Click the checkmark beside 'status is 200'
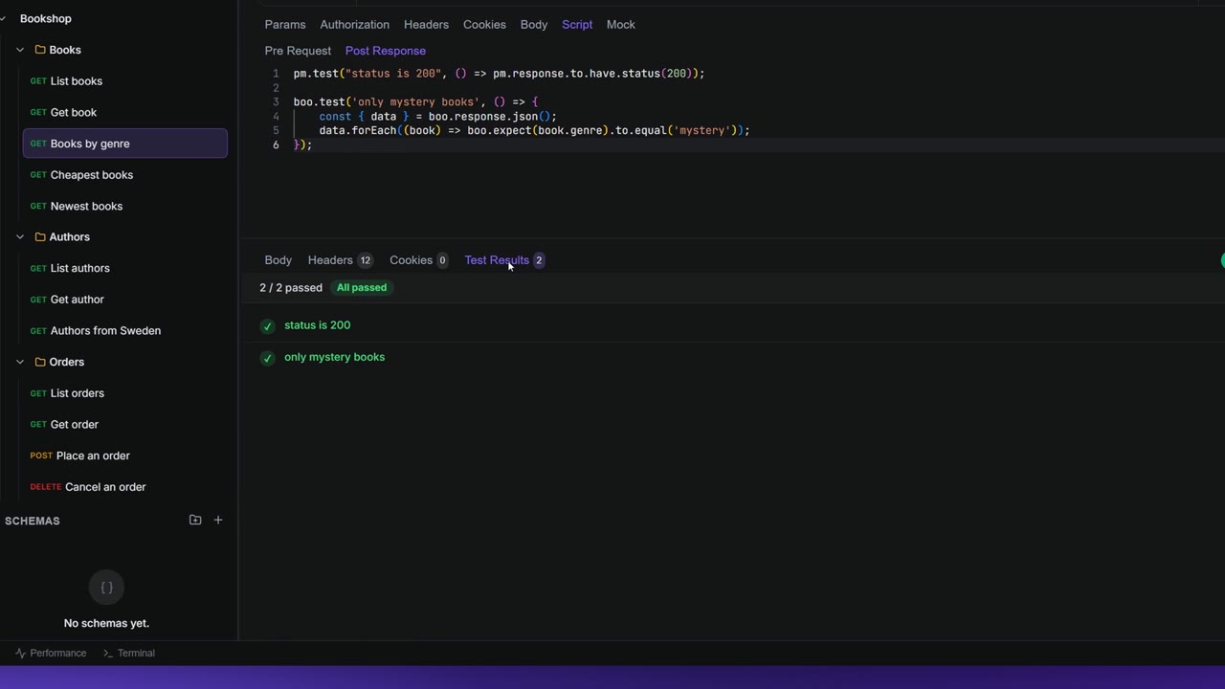Image resolution: width=1225 pixels, height=689 pixels. pyautogui.click(x=267, y=326)
